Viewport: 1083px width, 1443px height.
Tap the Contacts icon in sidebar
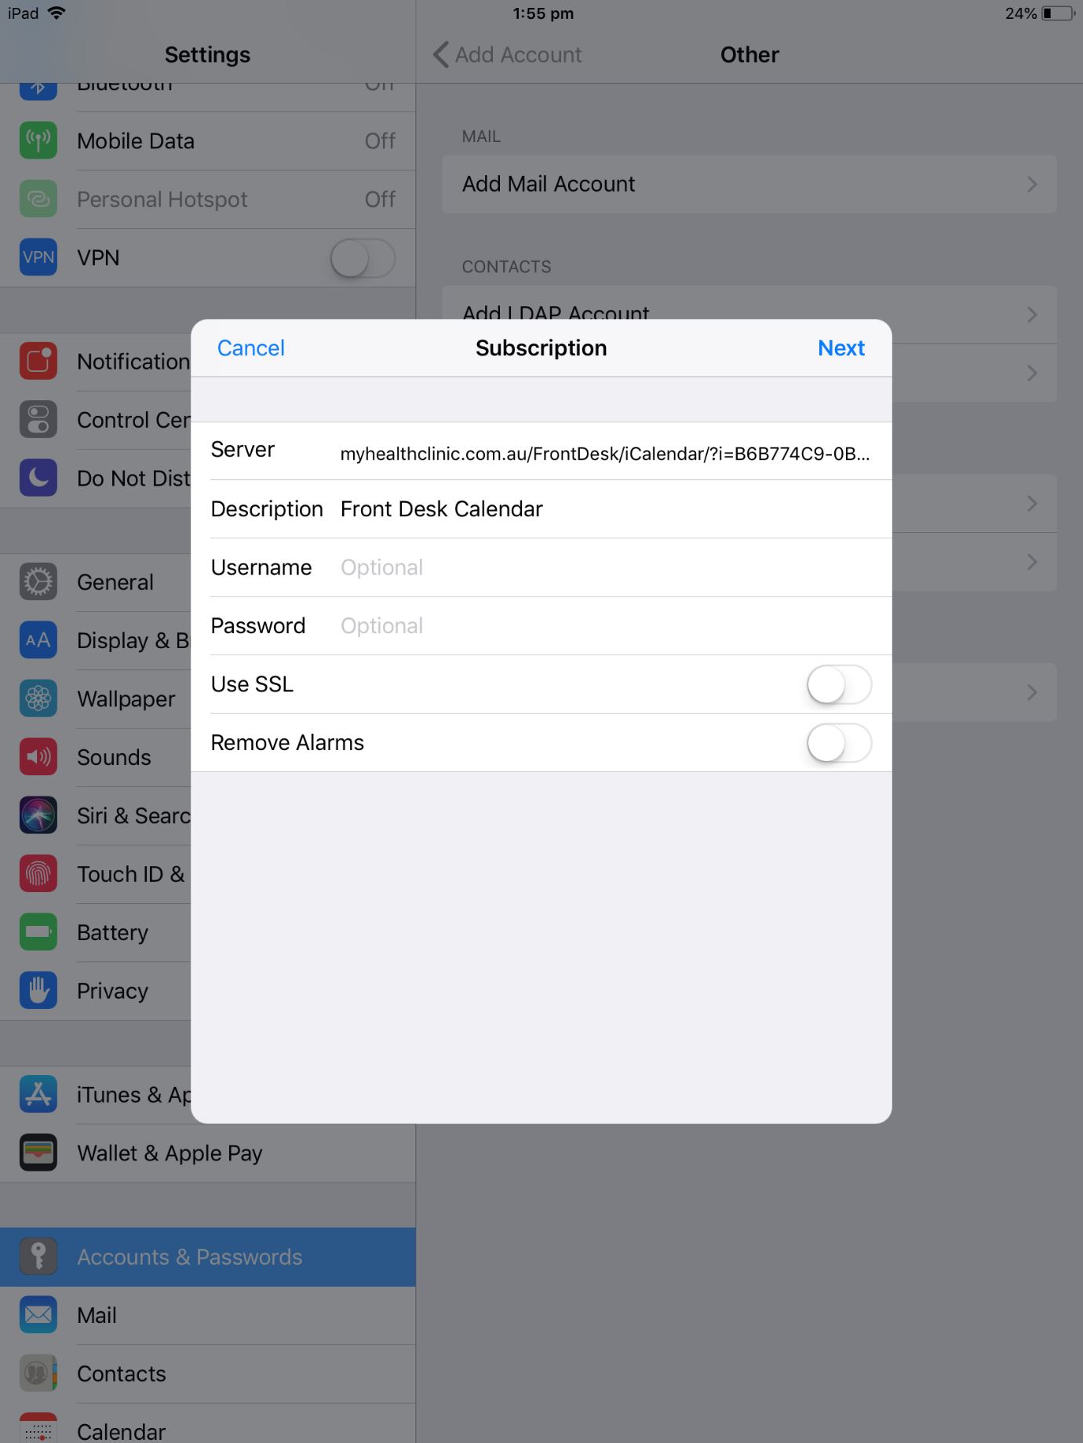click(x=38, y=1373)
